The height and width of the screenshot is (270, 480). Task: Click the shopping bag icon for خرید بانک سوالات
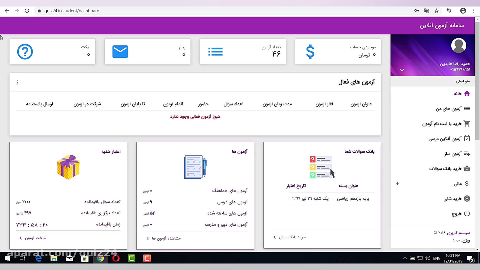click(x=467, y=169)
